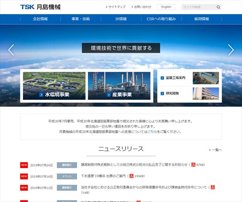Show previous slide with left arrow

click(x=11, y=50)
